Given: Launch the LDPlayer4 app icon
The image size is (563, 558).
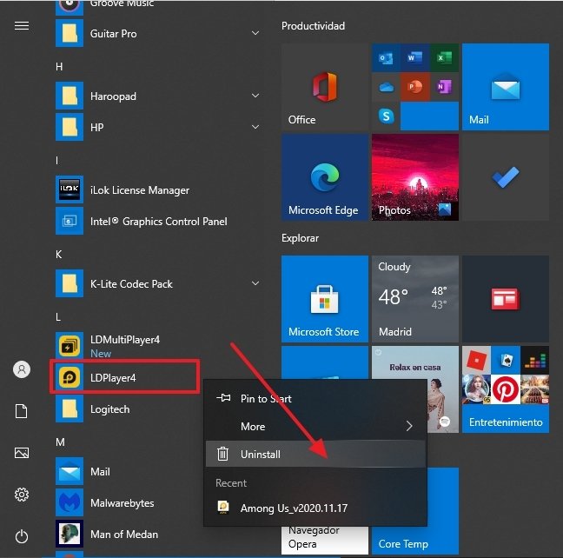Looking at the screenshot, I should [x=70, y=377].
